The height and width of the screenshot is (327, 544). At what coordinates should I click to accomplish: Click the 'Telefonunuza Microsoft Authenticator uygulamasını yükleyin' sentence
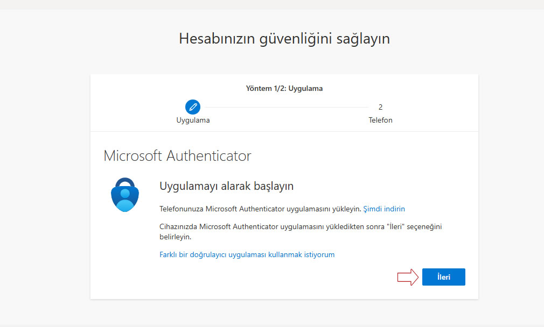click(x=260, y=209)
